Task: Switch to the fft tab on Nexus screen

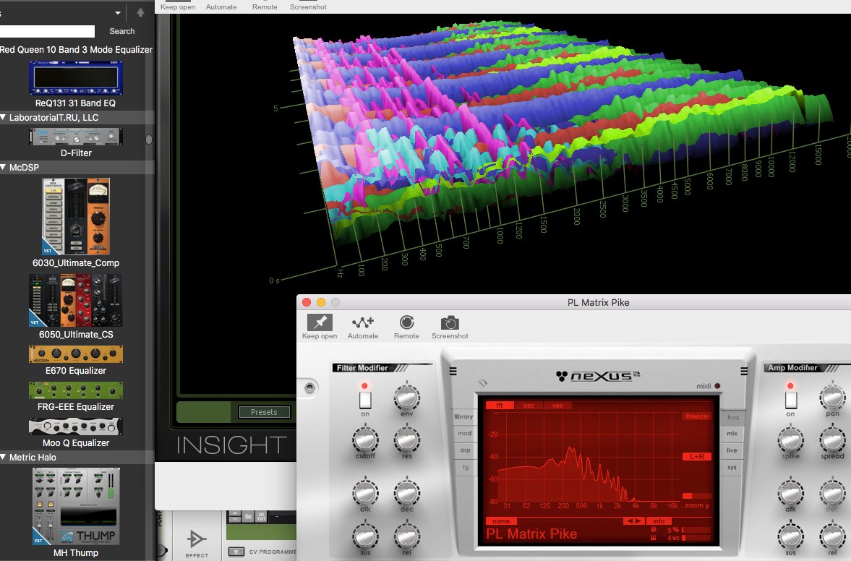Action: [500, 406]
